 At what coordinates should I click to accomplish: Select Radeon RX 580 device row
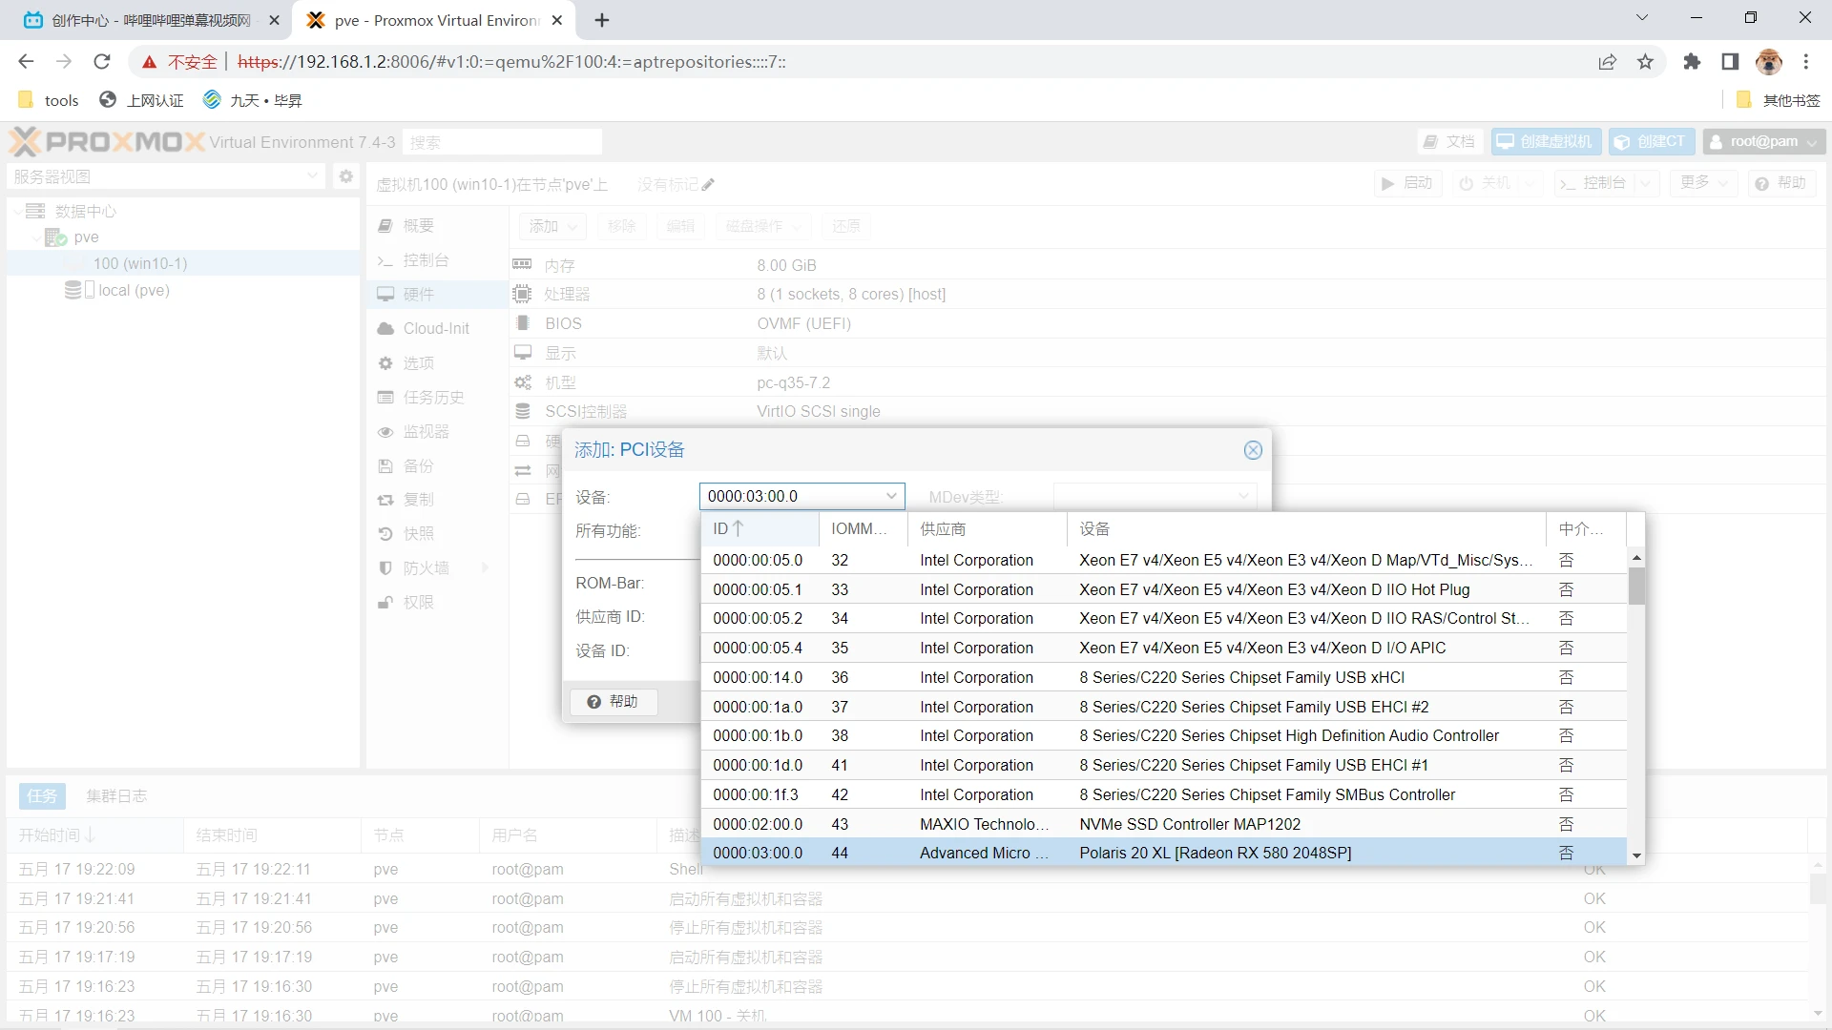pos(1163,853)
